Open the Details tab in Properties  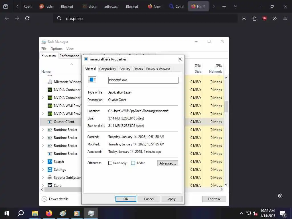[138, 69]
